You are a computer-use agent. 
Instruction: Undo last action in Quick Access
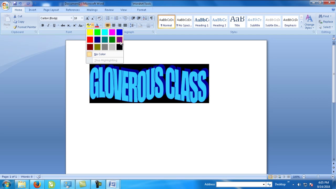(20, 4)
